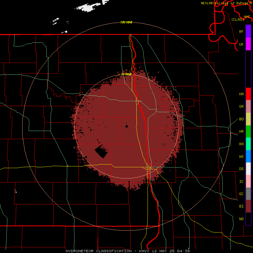Click the GR legend color swatch
The image size is (253, 253).
[x=248, y=107]
